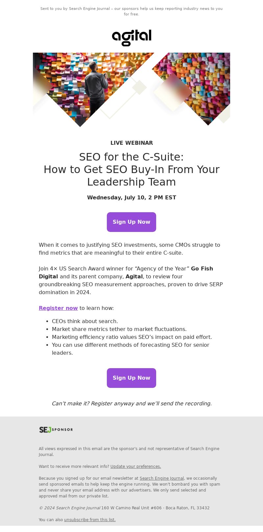Viewport: 263px width, 532px height.
Task: Open the hero banner with man facing sticky notes
Action: click(131, 90)
